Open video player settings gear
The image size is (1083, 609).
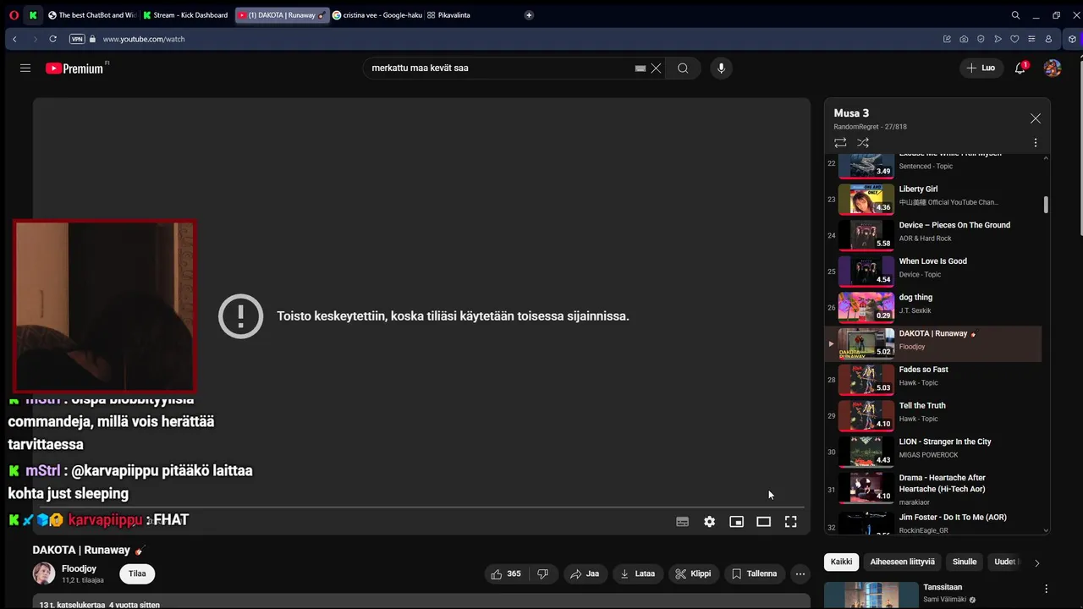(x=710, y=522)
